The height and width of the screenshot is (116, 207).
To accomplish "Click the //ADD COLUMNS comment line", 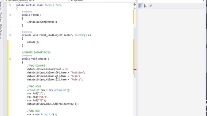I will (x=36, y=66).
